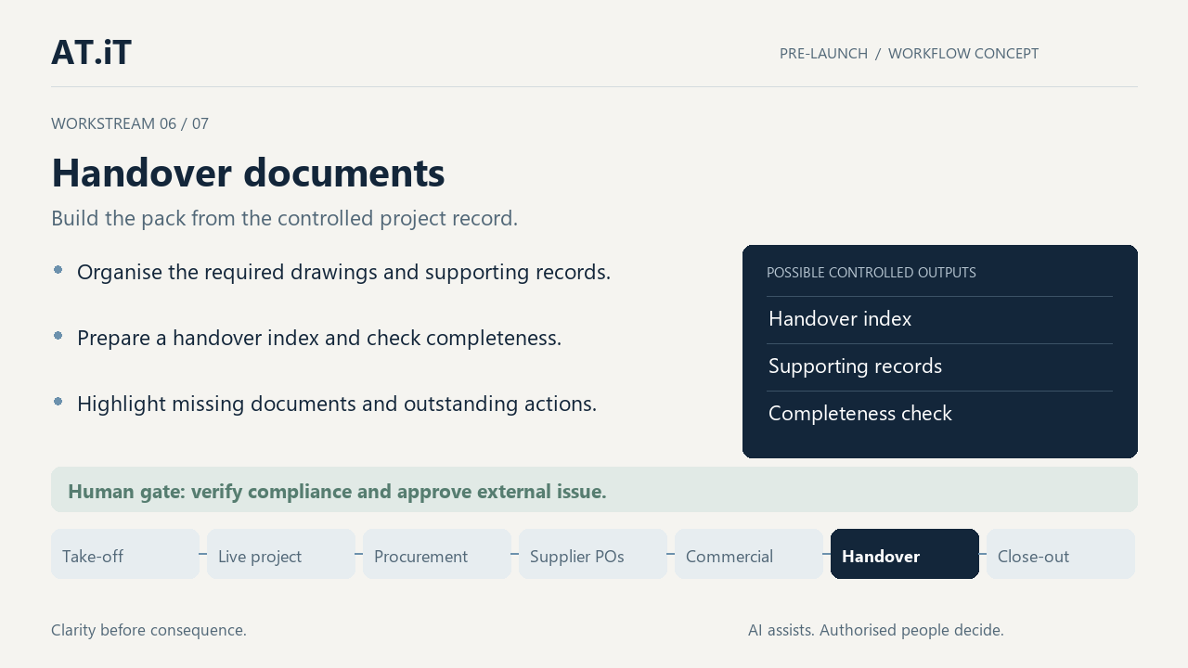
Task: Switch to the Commercial step
Action: tap(749, 554)
